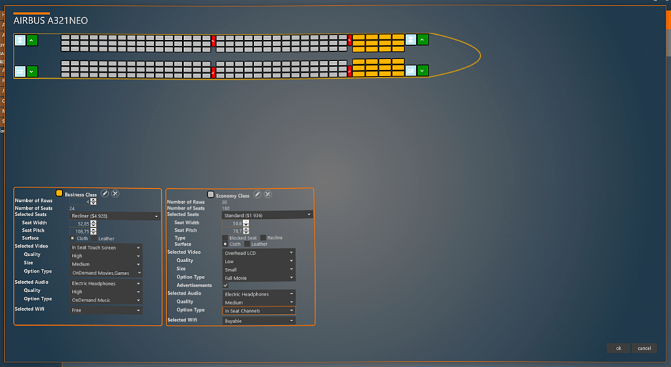Increase Business Class seat width
Image resolution: width=671 pixels, height=367 pixels.
tap(93, 222)
